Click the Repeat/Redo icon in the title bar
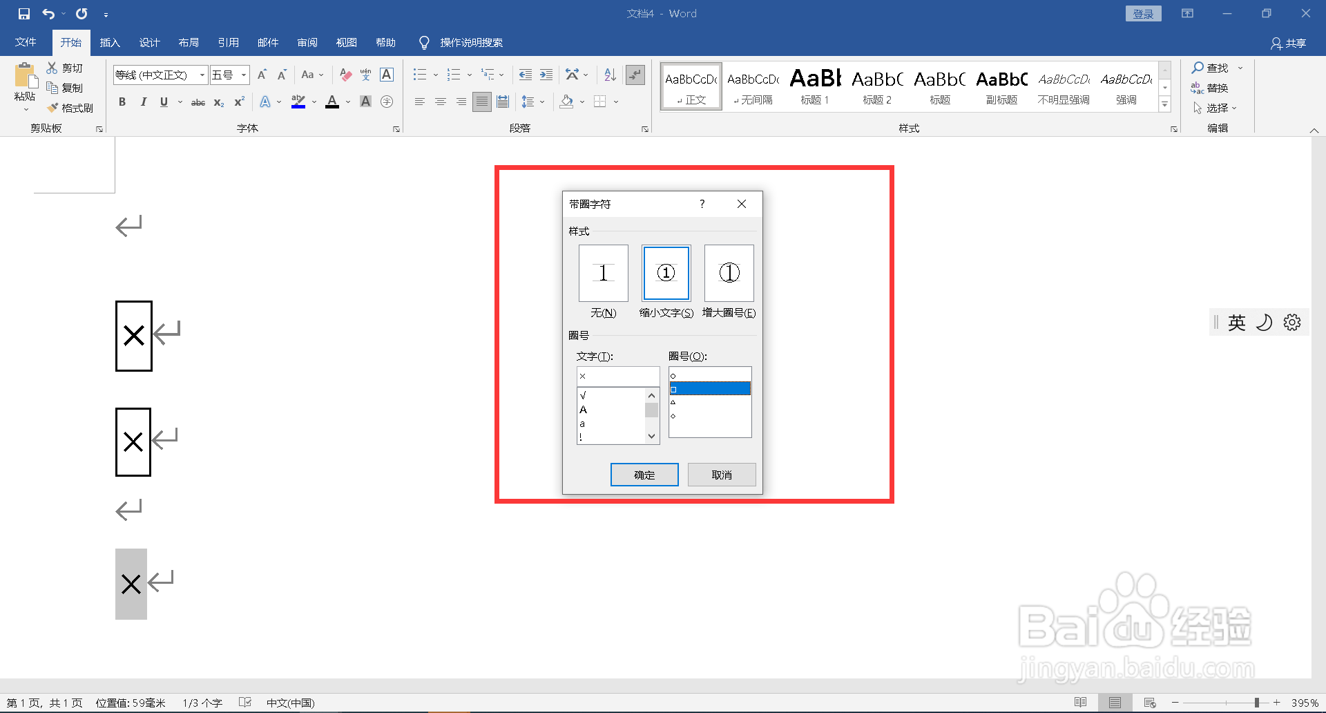 [x=81, y=14]
